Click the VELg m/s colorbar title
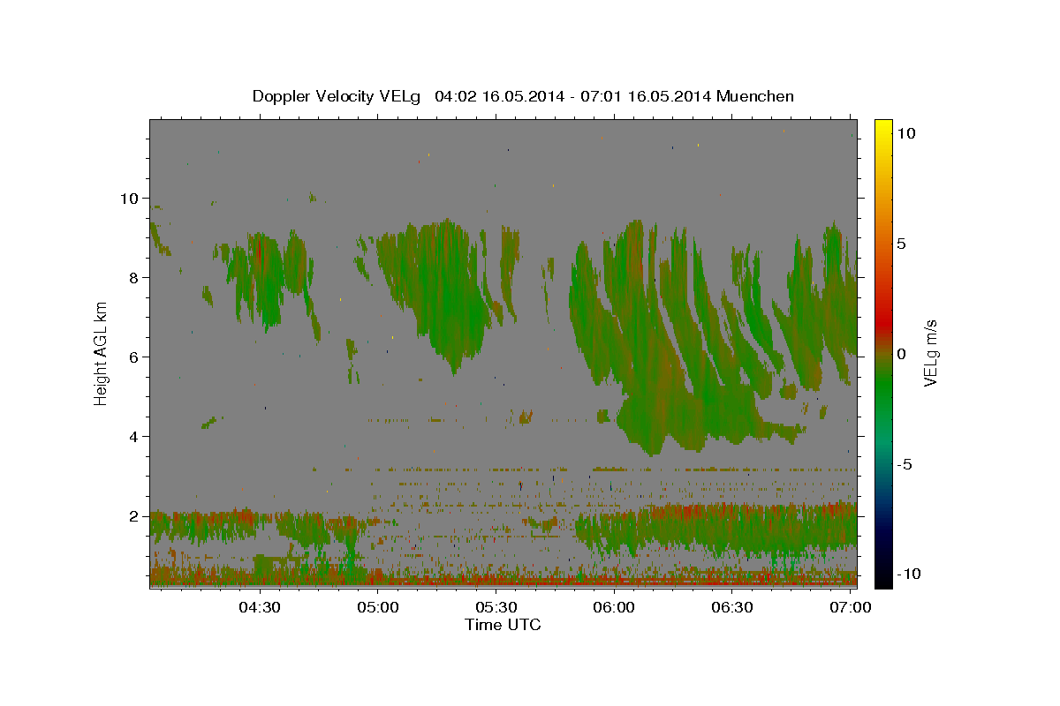Image resolution: width=1060 pixels, height=706 pixels. 930,354
